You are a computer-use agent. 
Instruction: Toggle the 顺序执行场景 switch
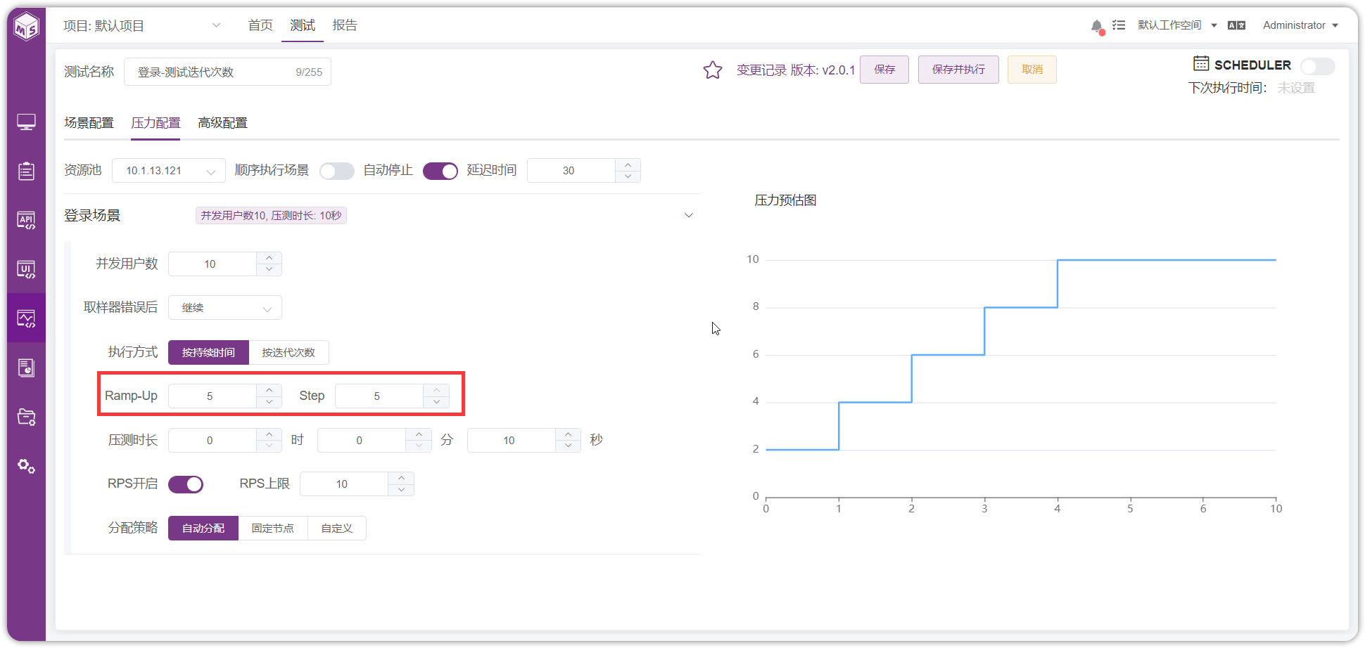[x=337, y=171]
